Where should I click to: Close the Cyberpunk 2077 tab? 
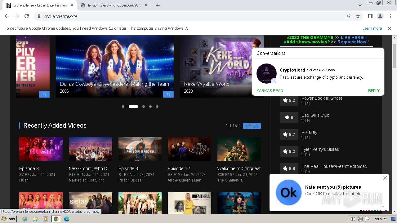point(146,5)
